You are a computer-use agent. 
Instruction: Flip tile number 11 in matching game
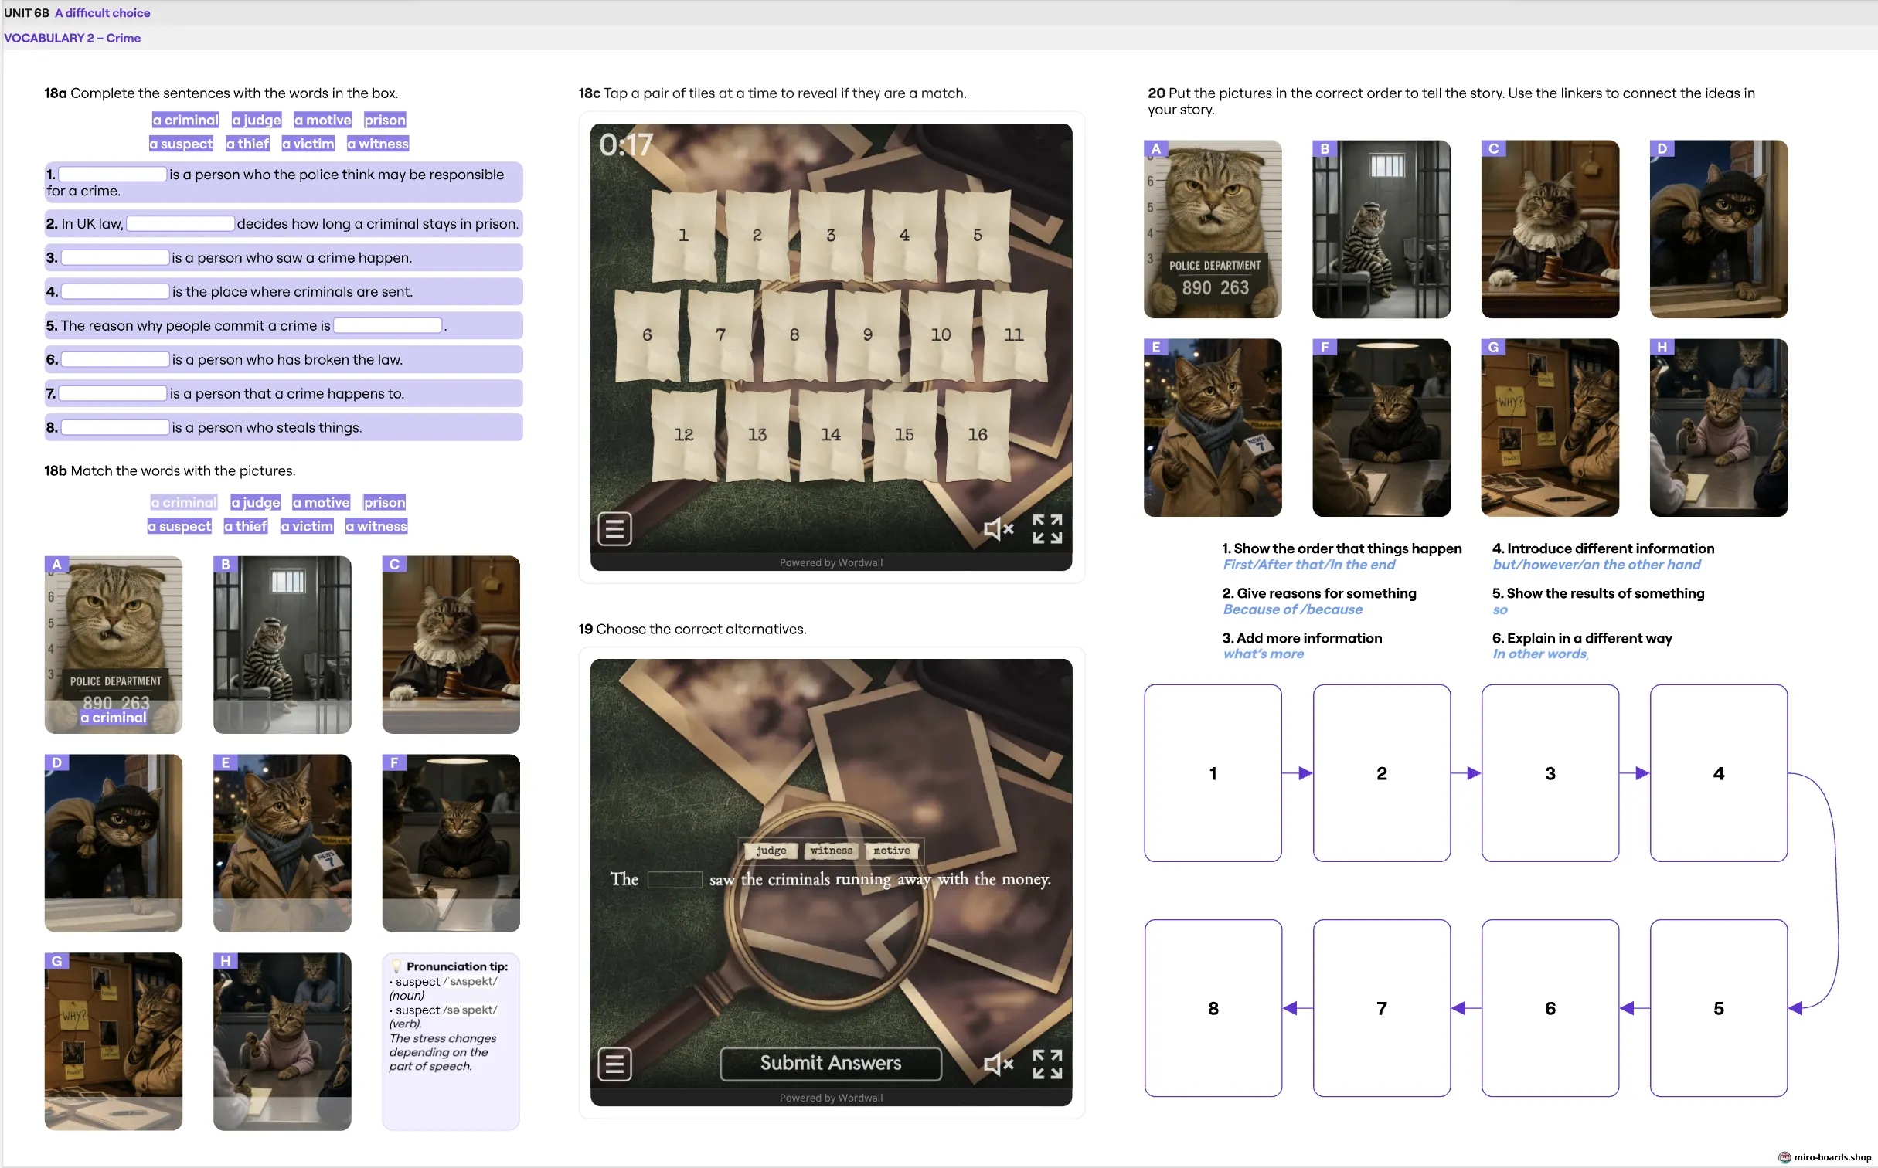point(1014,334)
